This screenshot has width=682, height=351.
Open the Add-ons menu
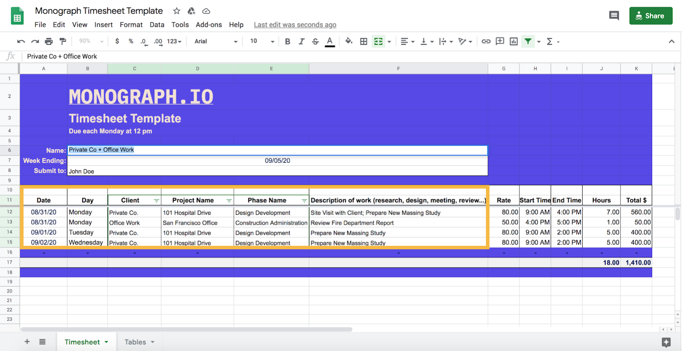pyautogui.click(x=209, y=25)
